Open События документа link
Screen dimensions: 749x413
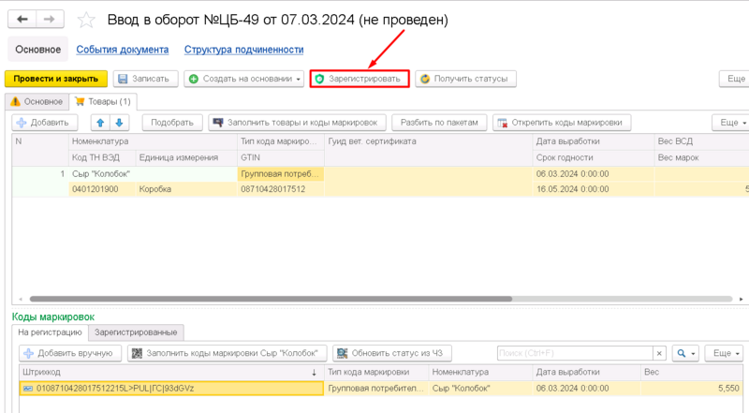pos(122,50)
